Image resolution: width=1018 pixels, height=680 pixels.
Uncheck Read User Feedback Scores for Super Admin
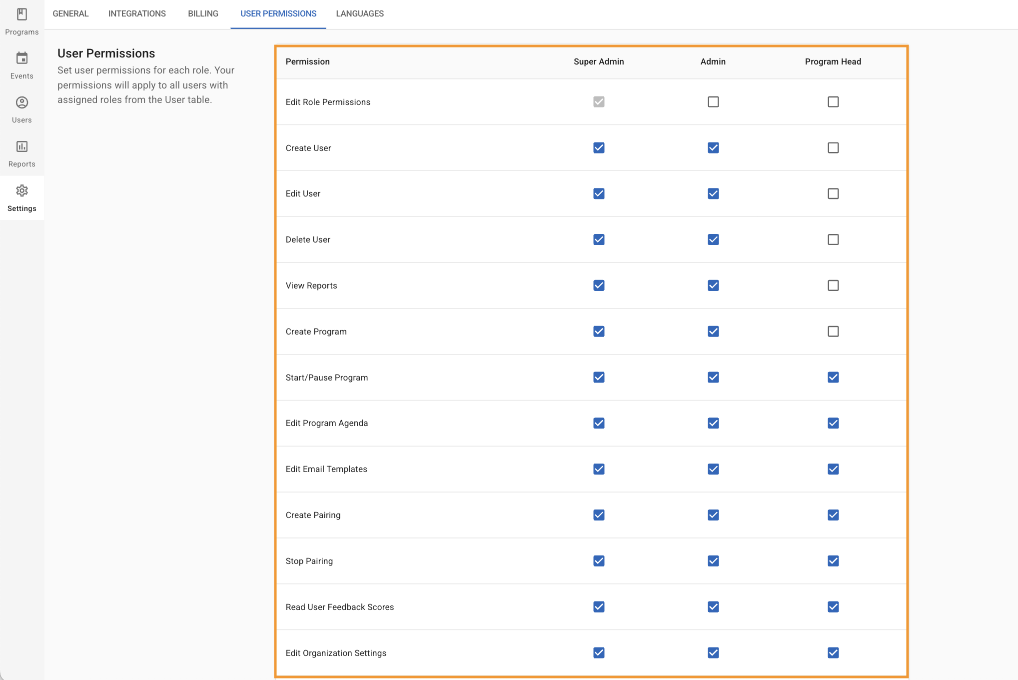(599, 607)
